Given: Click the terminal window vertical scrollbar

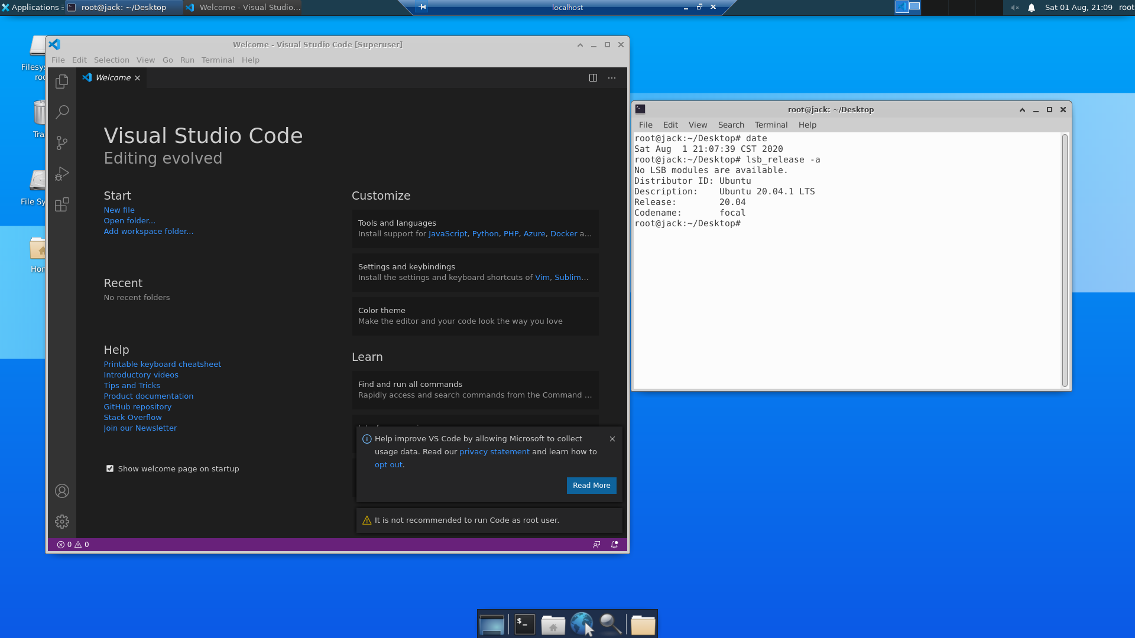Looking at the screenshot, I should 1065,260.
